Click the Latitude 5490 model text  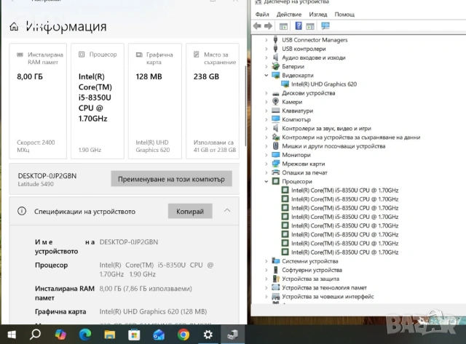click(x=36, y=184)
